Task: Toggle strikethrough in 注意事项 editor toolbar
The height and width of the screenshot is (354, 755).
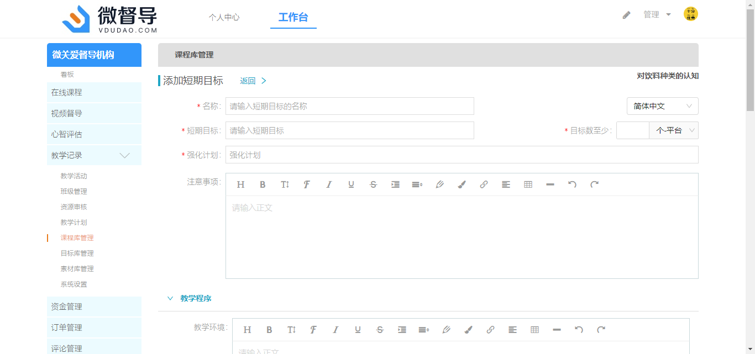Action: point(373,184)
